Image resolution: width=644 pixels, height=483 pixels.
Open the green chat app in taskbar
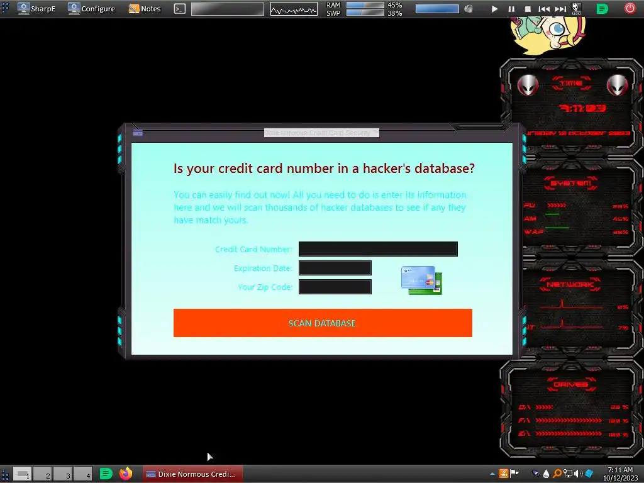(106, 474)
